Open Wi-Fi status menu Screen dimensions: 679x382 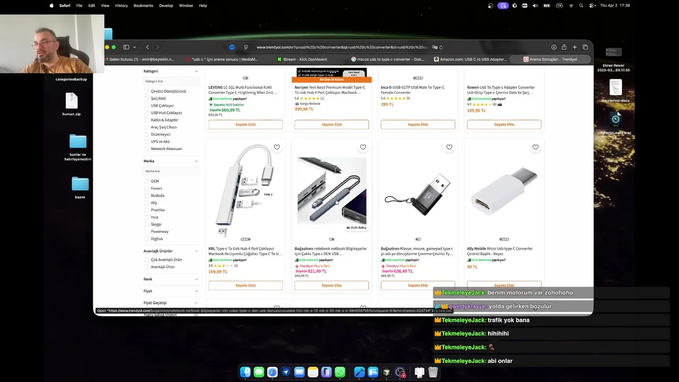coord(571,5)
